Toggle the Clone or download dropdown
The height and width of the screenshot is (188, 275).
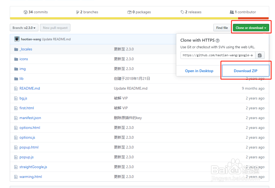tap(251, 28)
